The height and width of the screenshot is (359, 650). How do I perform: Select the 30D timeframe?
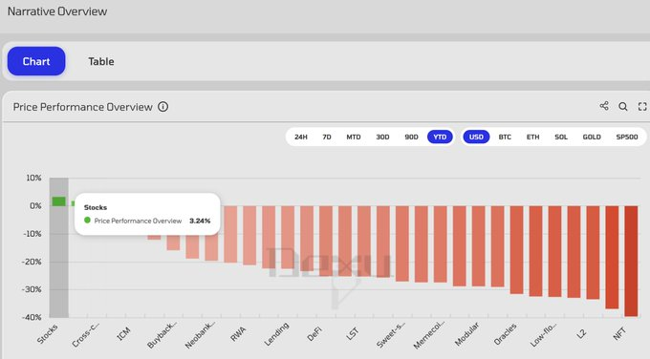(x=382, y=137)
